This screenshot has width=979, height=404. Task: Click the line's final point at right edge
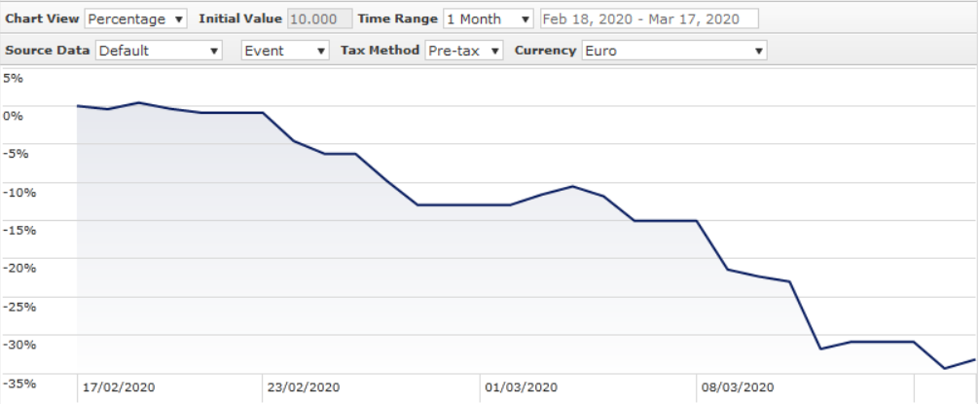[x=974, y=360]
